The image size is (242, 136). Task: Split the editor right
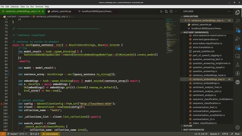(171, 11)
